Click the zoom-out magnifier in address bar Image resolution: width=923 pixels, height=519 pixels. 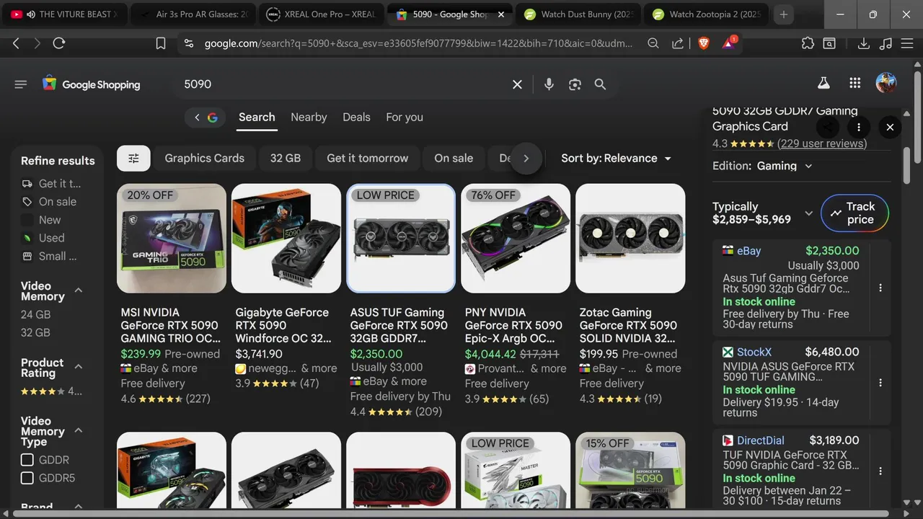(x=653, y=43)
